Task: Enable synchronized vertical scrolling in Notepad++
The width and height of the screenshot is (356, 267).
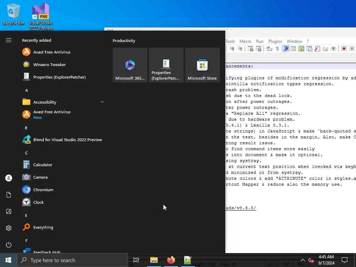Action: click(250, 49)
